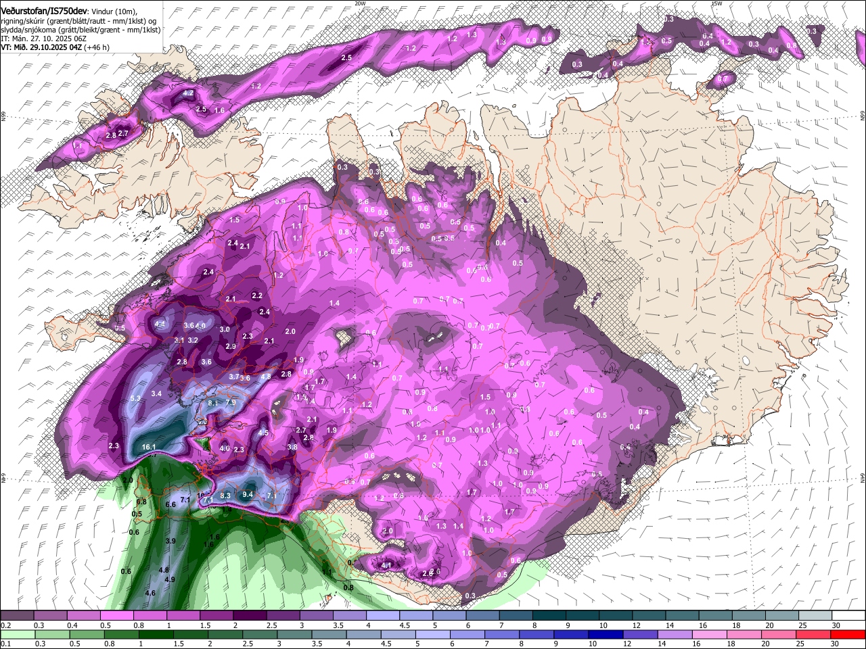Click the 0.2 label starting the snow scale
The width and height of the screenshot is (866, 649).
(x=5, y=625)
